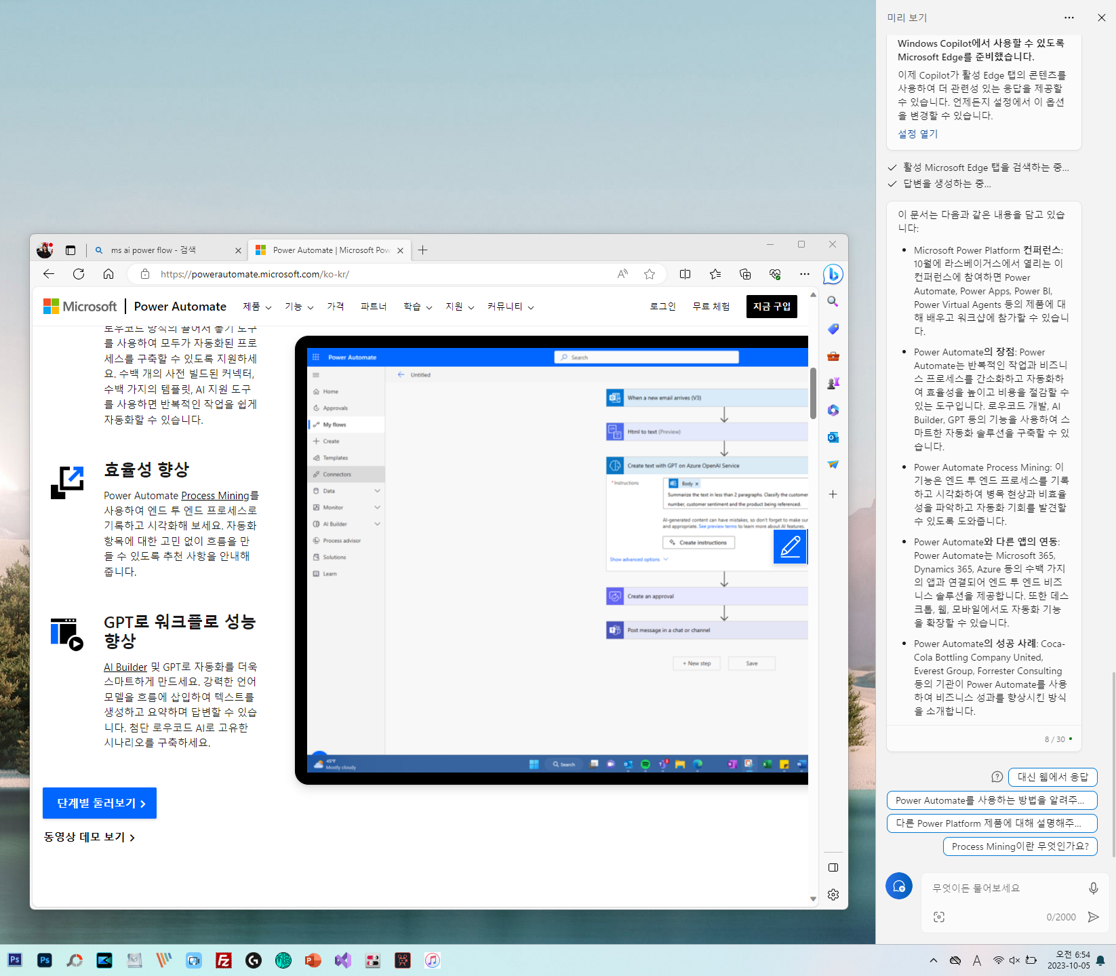This screenshot has height=976, width=1116.
Task: Click send arrow in Copilot chat
Action: pos(1093,917)
